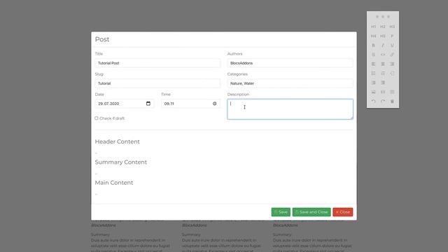Screen dimensions: 448x252
Task: Click the Post dialog title
Action: click(102, 39)
